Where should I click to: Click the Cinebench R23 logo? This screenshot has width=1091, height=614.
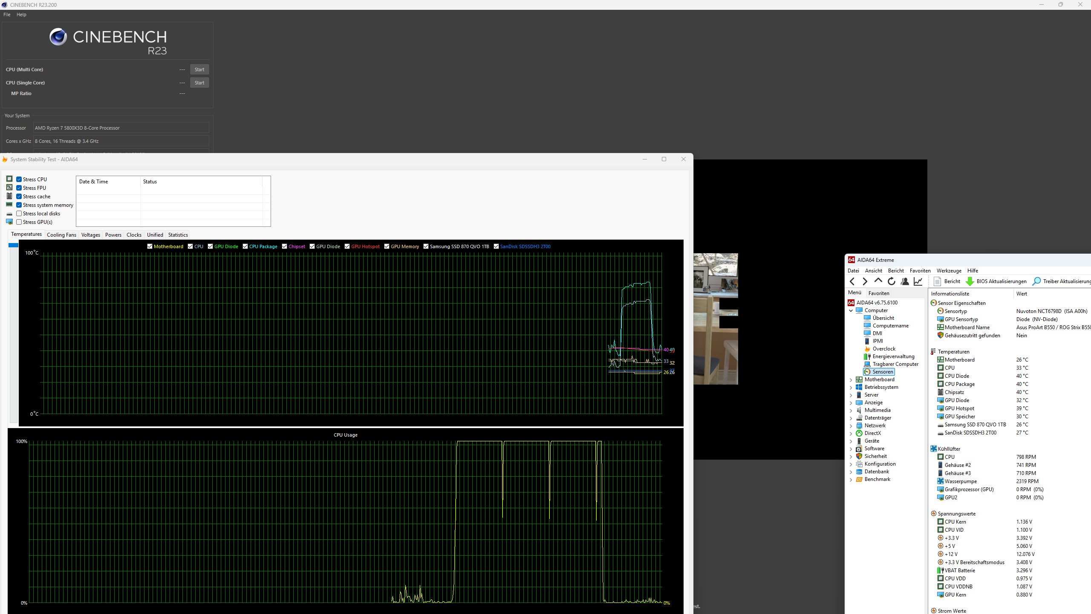pyautogui.click(x=108, y=41)
